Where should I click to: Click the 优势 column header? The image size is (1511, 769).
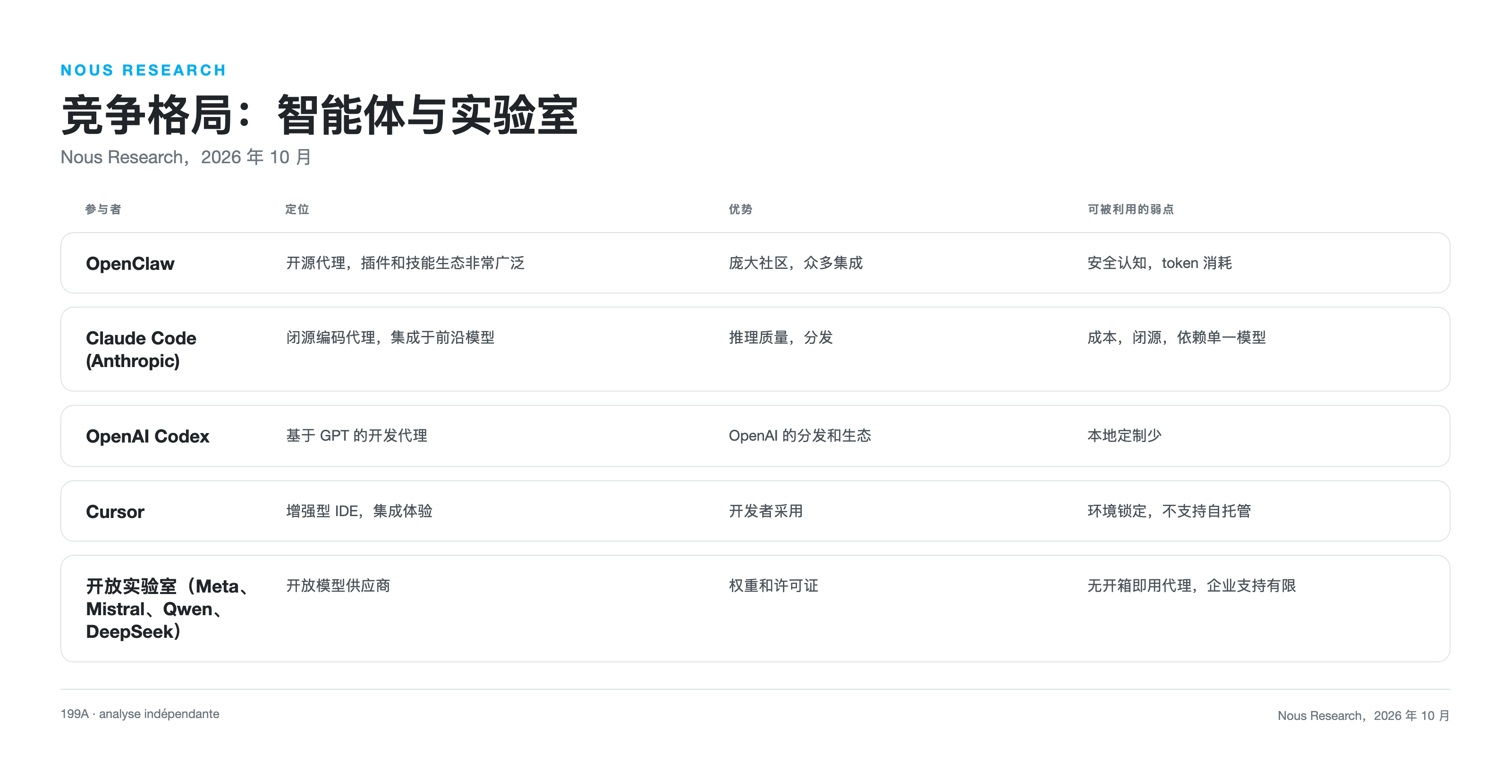(740, 209)
